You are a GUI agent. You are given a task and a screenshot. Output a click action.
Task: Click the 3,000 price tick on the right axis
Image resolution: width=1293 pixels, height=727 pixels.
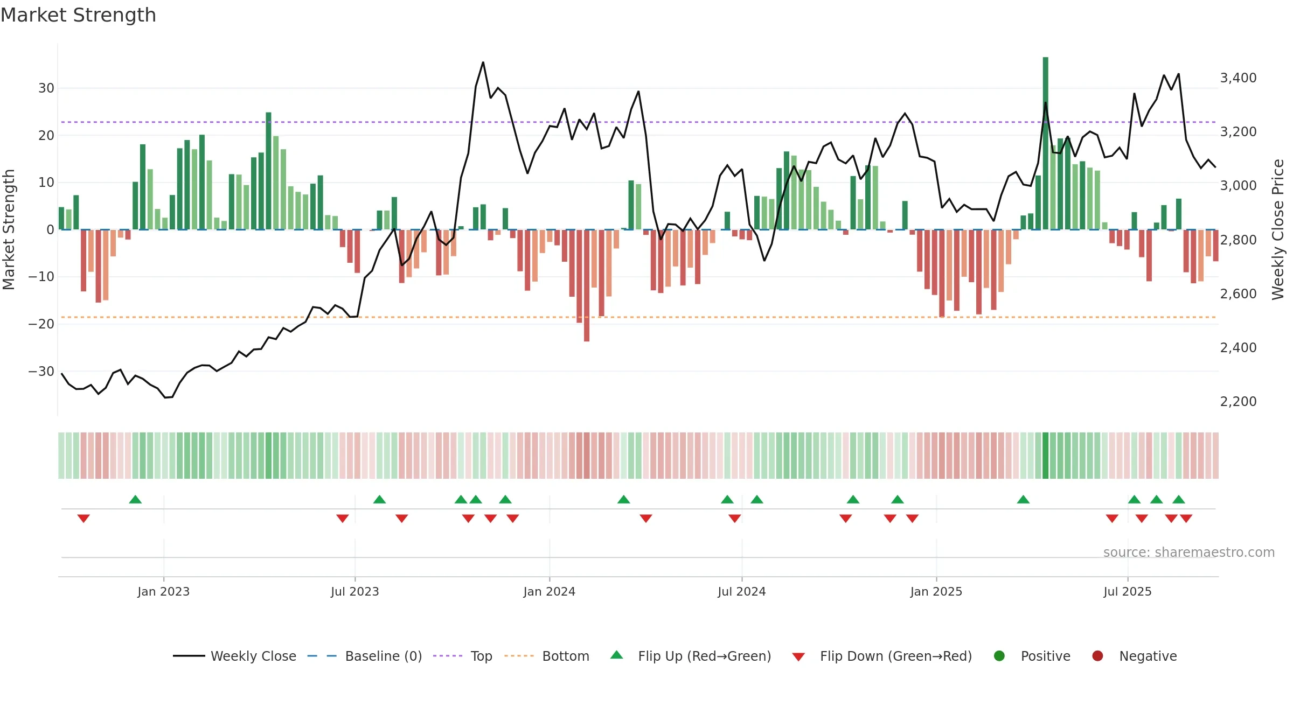(x=1239, y=186)
